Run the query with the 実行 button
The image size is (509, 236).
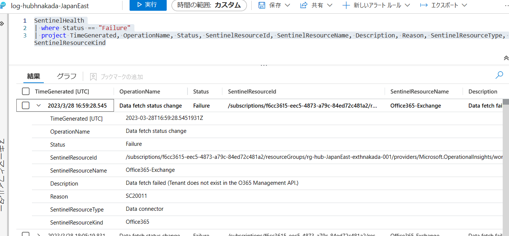pos(148,5)
